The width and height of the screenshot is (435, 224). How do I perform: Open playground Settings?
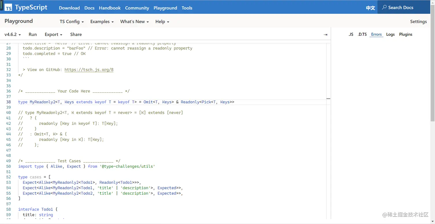418,22
